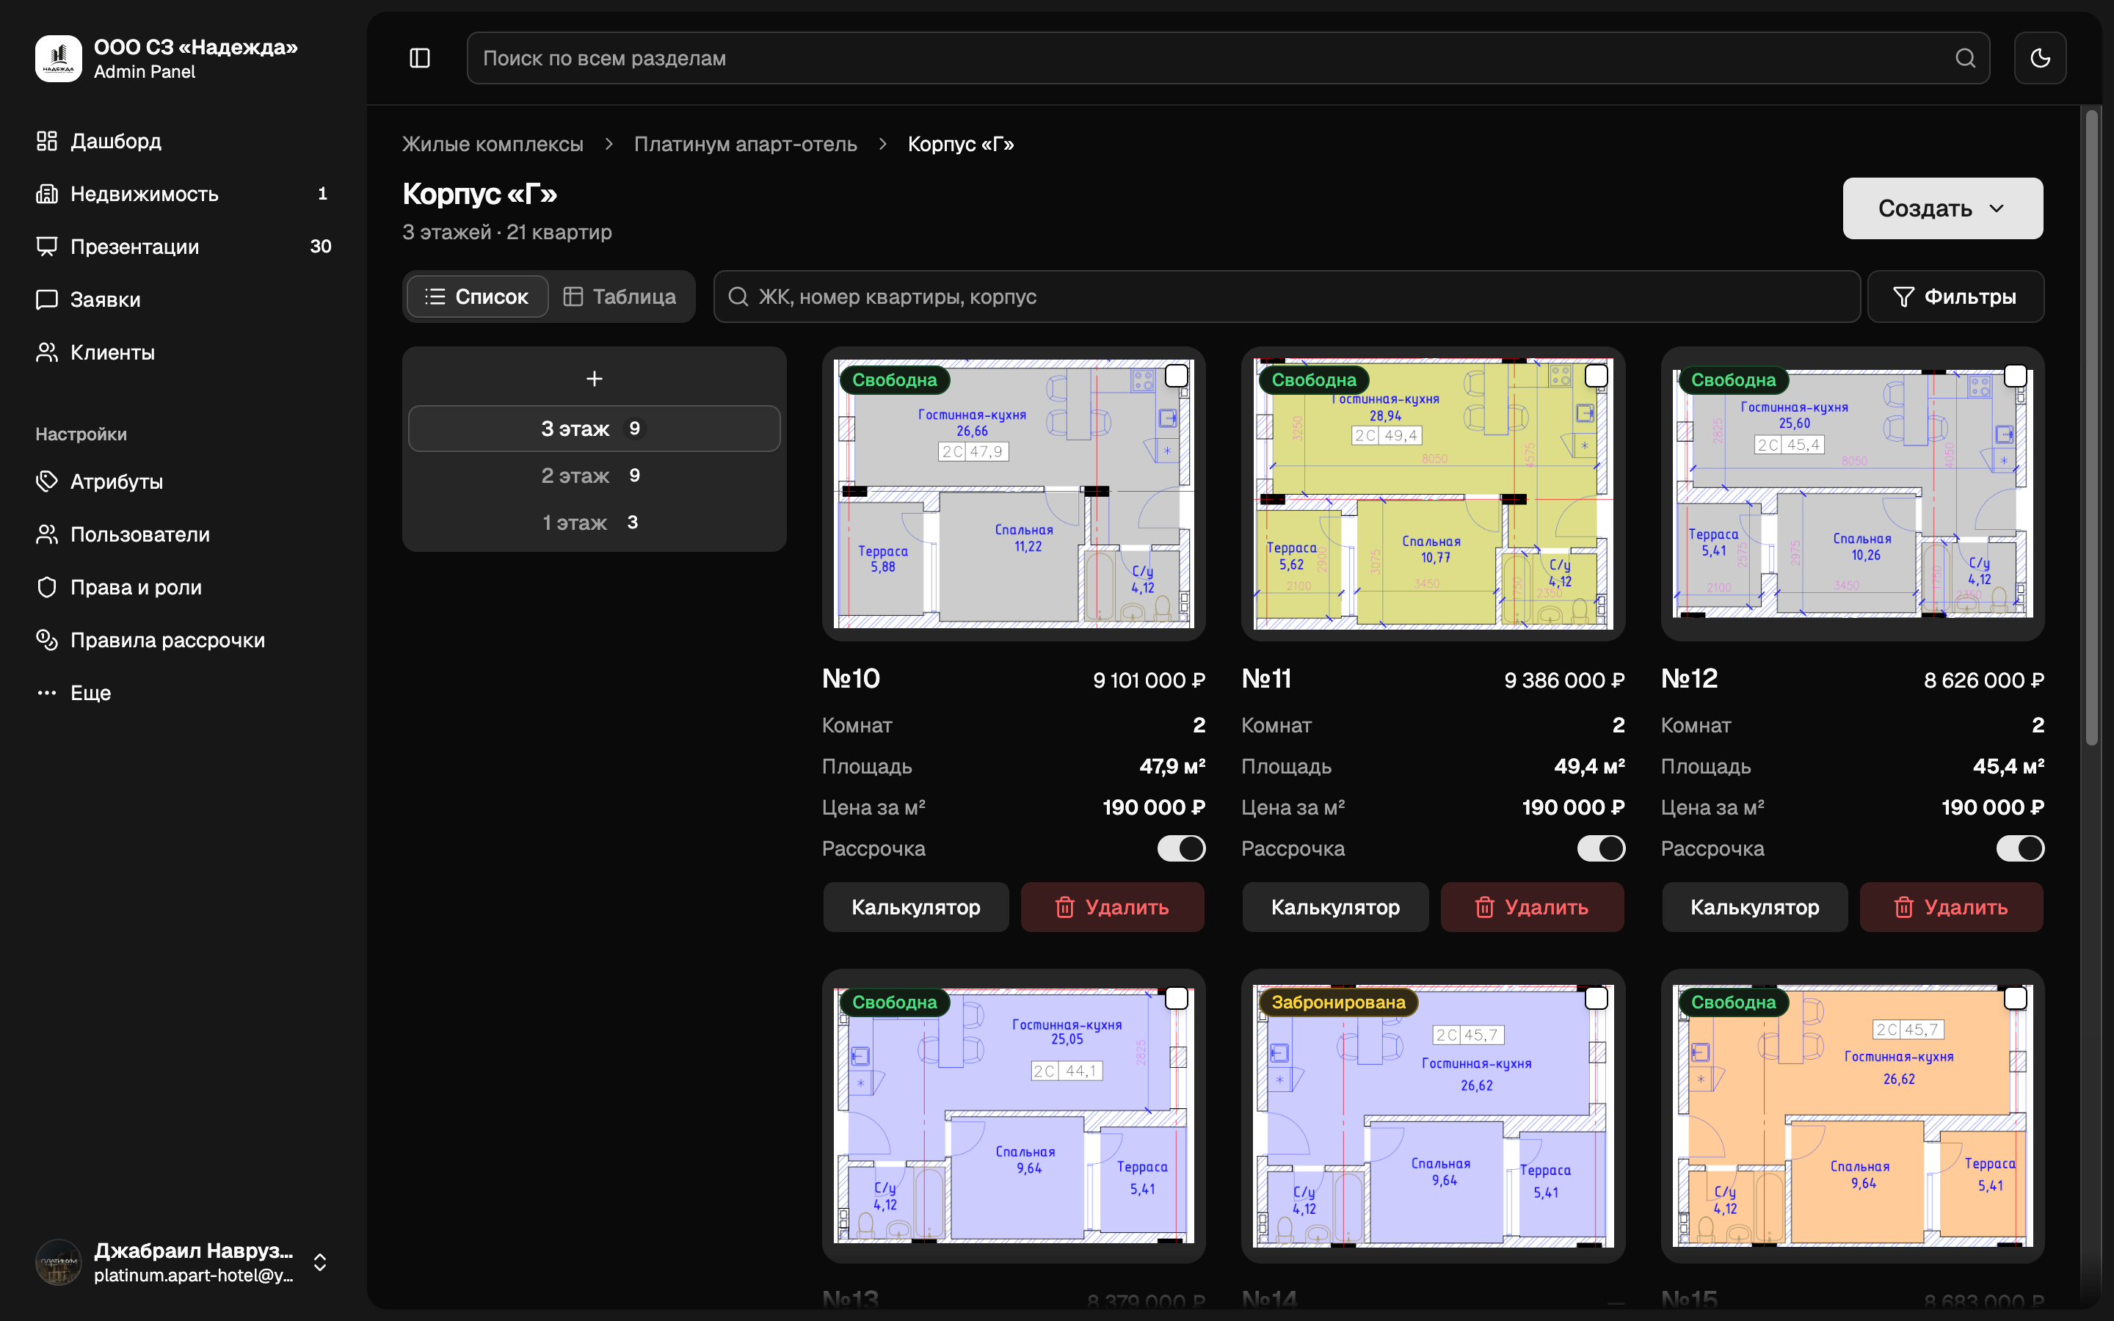This screenshot has width=2114, height=1321.
Task: Open Калькулятор for apartment №10
Action: [x=915, y=907]
